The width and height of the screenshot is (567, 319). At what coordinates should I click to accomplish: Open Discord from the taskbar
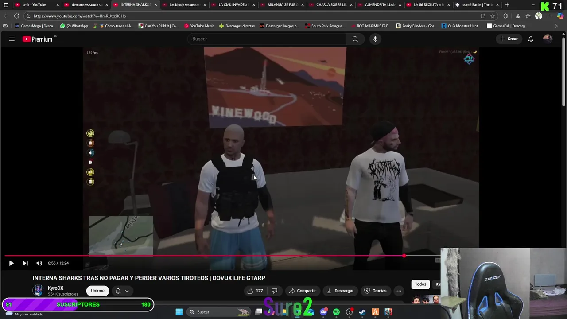[x=323, y=312]
